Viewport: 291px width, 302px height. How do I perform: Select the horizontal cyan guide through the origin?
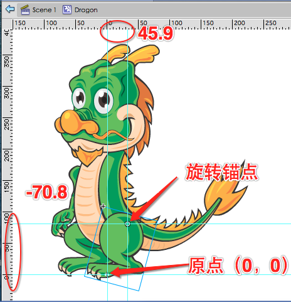[146, 274]
